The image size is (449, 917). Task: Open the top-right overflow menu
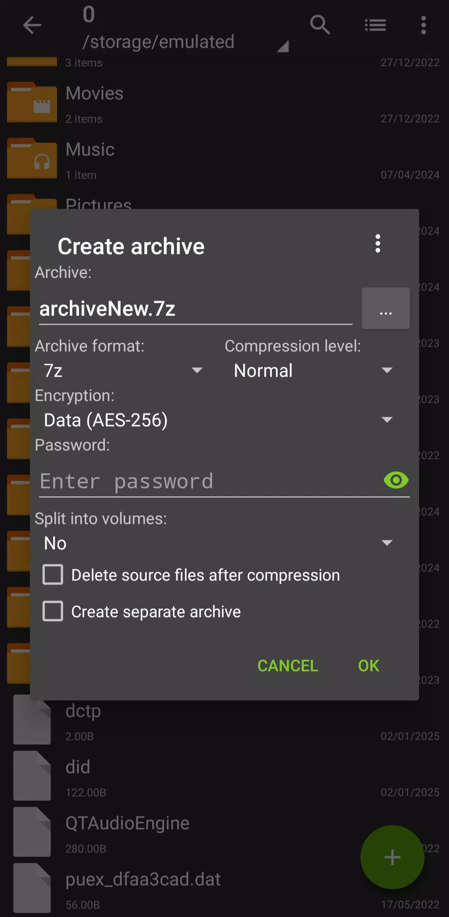click(423, 25)
